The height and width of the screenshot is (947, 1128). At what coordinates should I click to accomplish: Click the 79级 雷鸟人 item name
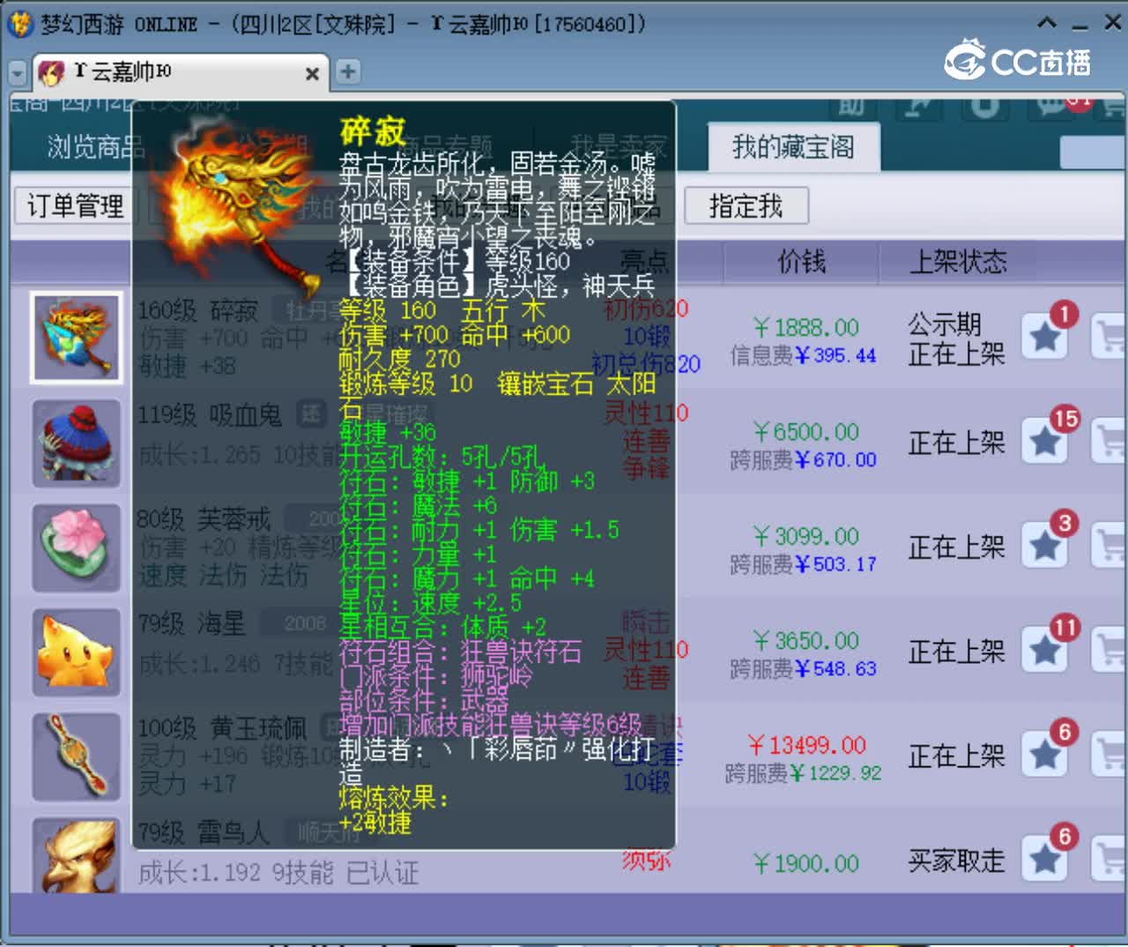pos(204,831)
